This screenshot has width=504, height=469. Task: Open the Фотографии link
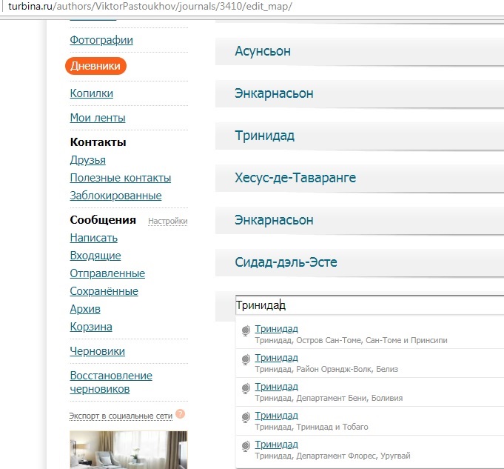(x=101, y=40)
